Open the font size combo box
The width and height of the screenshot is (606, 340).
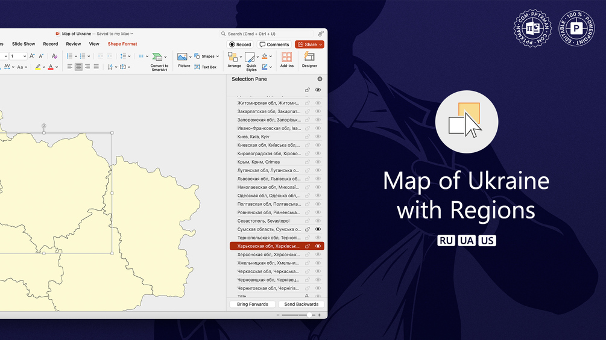(x=17, y=57)
